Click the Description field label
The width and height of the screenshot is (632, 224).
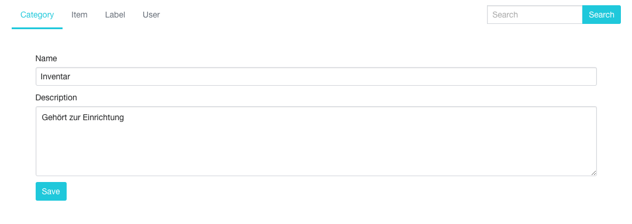[x=56, y=98]
